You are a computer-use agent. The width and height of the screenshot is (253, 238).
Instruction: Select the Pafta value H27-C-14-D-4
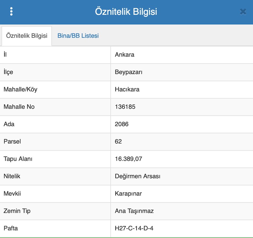(x=134, y=228)
